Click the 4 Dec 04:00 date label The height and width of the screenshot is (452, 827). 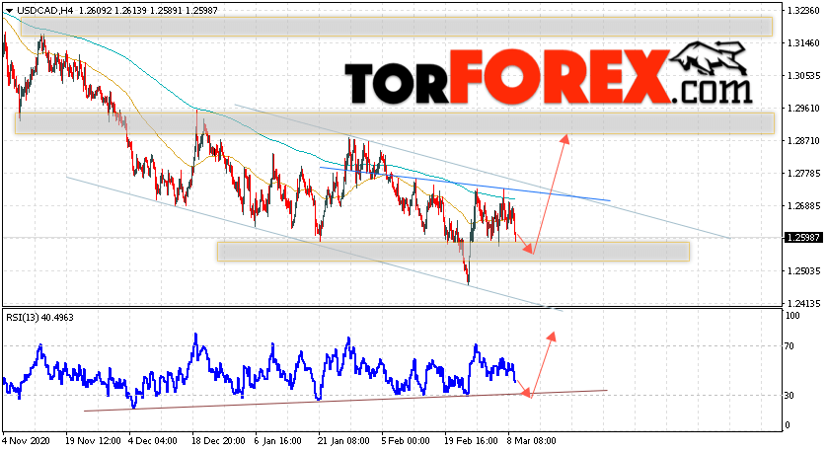tap(154, 440)
